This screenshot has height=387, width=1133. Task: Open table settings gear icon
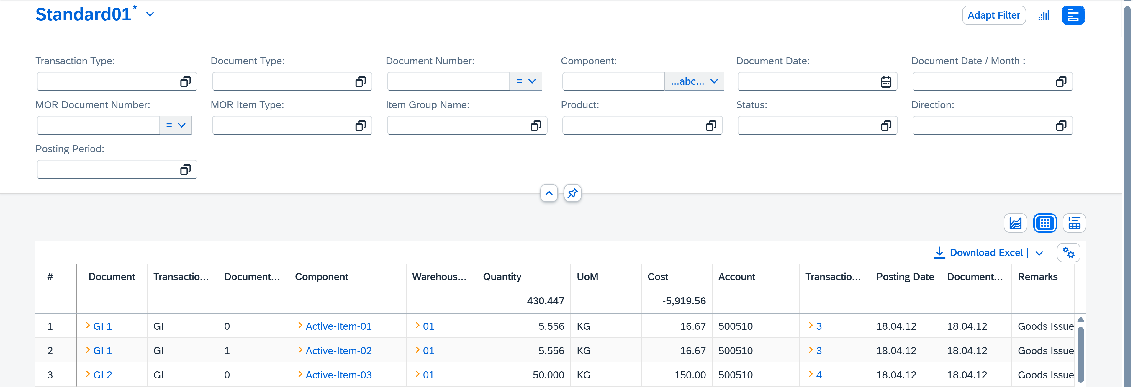click(1068, 253)
